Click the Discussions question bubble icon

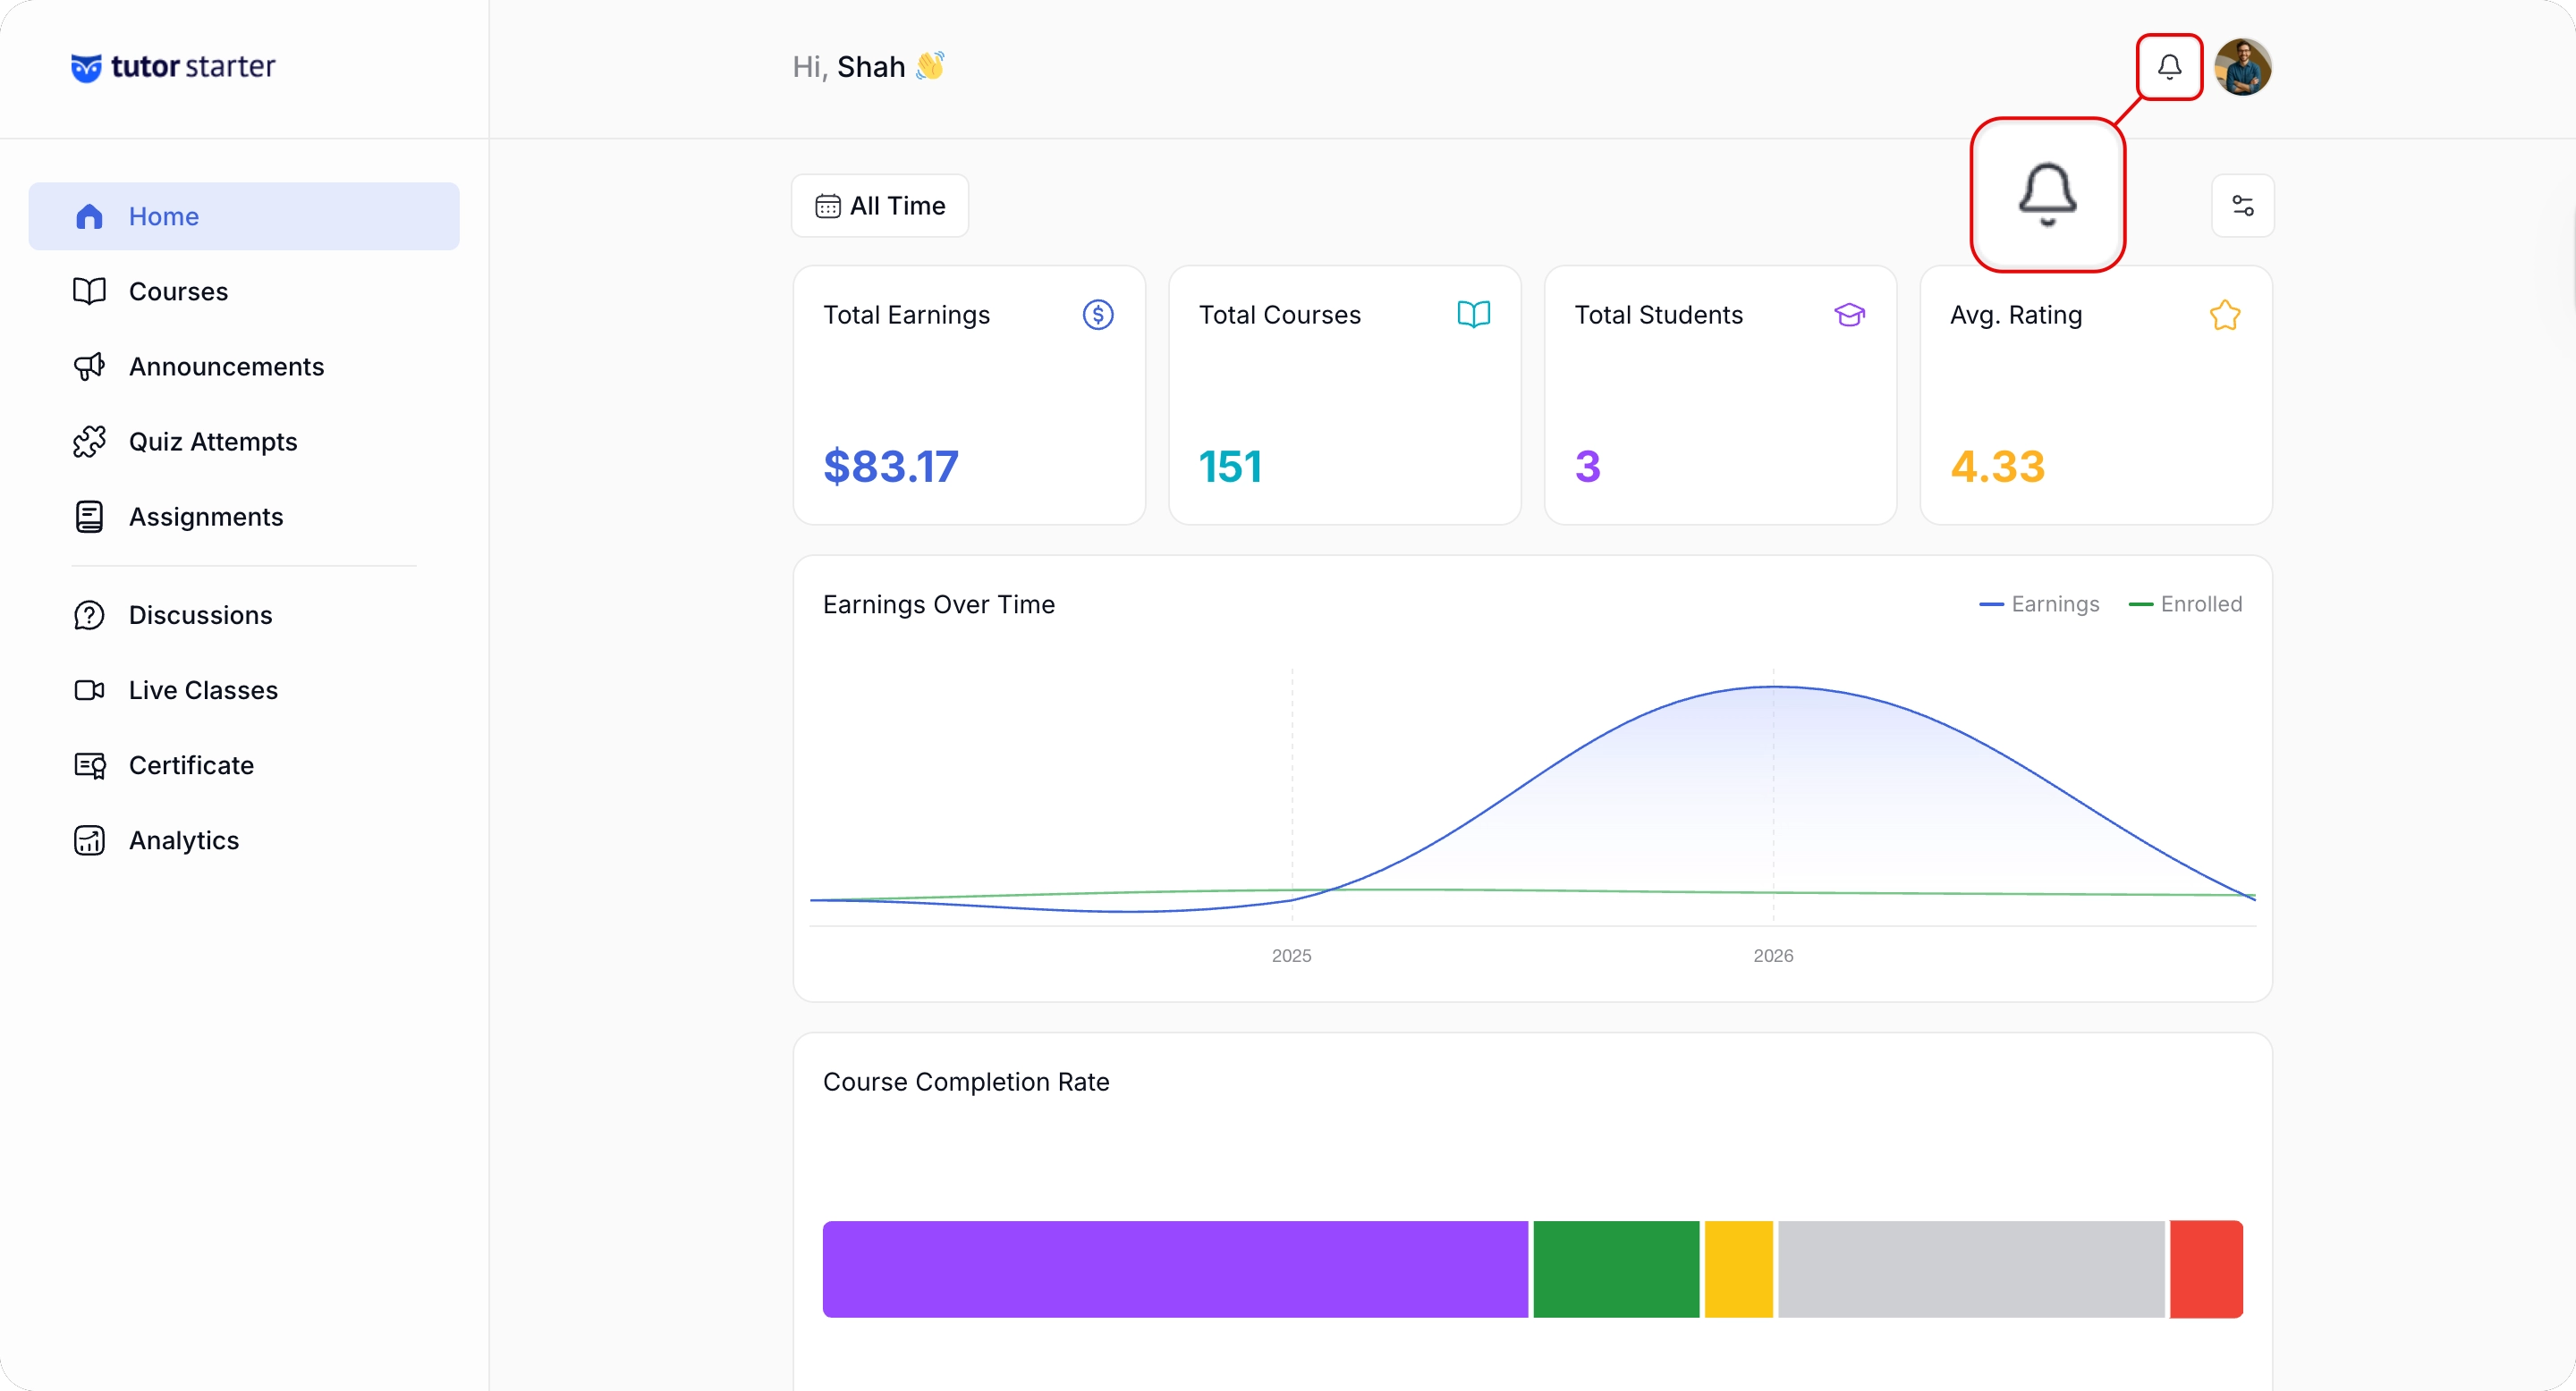(x=89, y=614)
